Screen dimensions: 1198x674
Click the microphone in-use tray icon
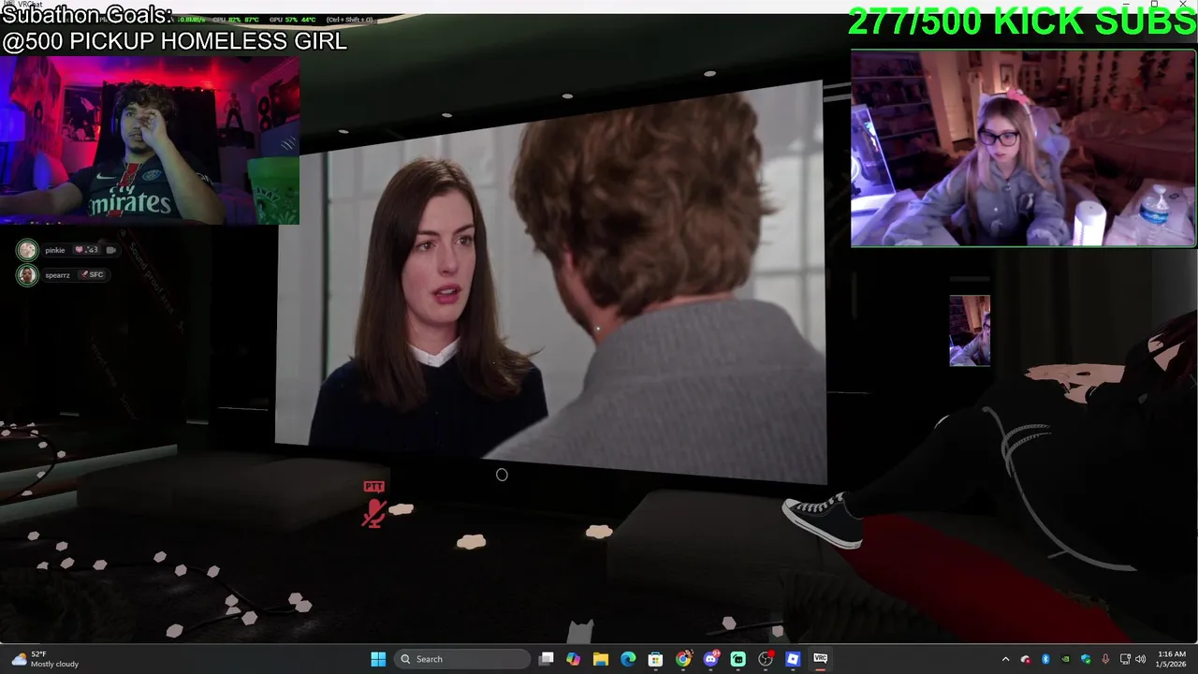click(1105, 659)
